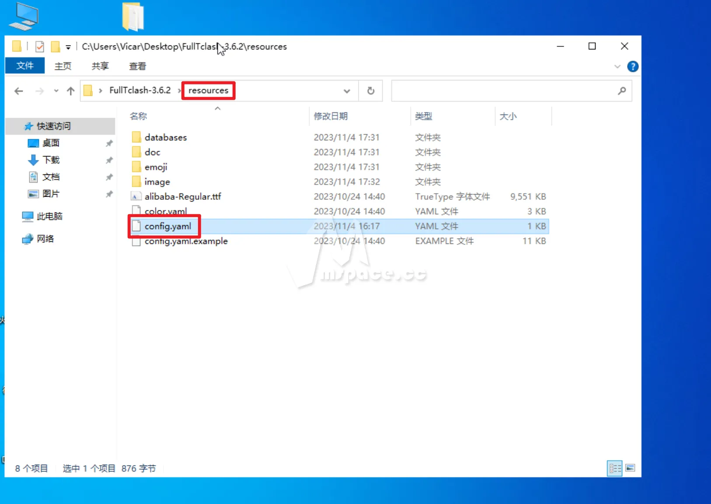
Task: Go up one folder level
Action: coord(70,91)
